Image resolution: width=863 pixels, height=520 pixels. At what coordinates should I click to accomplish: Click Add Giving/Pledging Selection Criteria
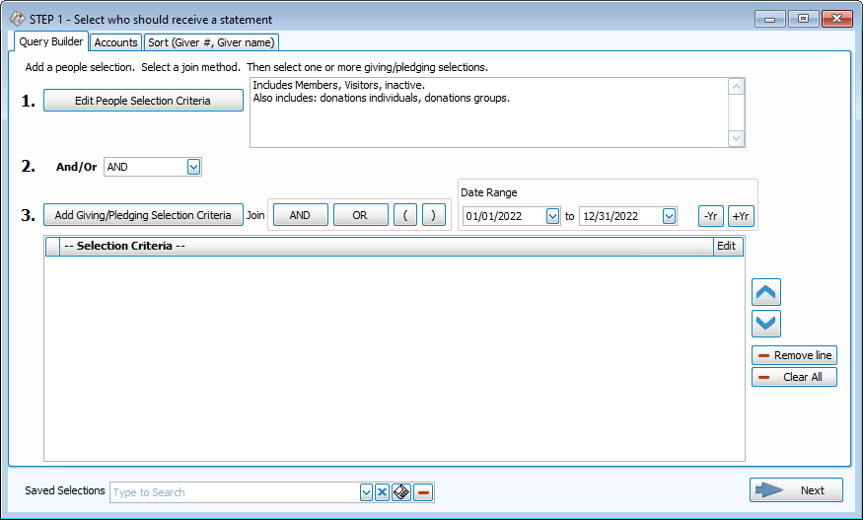pyautogui.click(x=143, y=215)
